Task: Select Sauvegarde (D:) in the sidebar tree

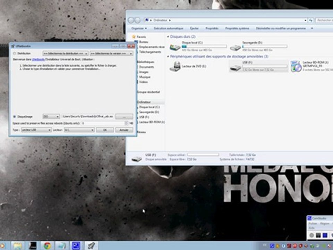Action: tap(149, 112)
